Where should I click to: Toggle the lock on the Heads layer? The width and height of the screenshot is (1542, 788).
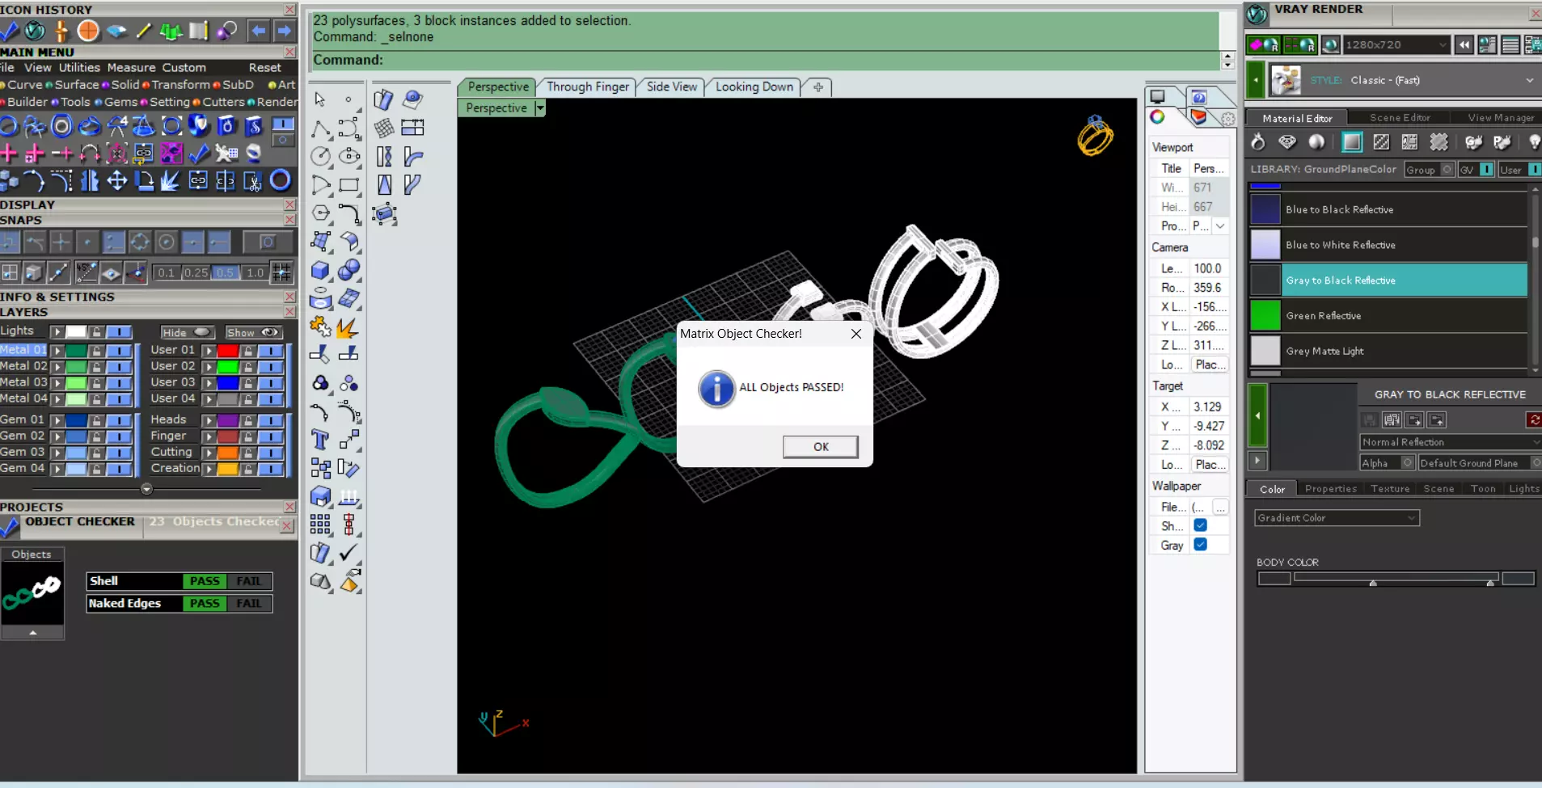[248, 420]
